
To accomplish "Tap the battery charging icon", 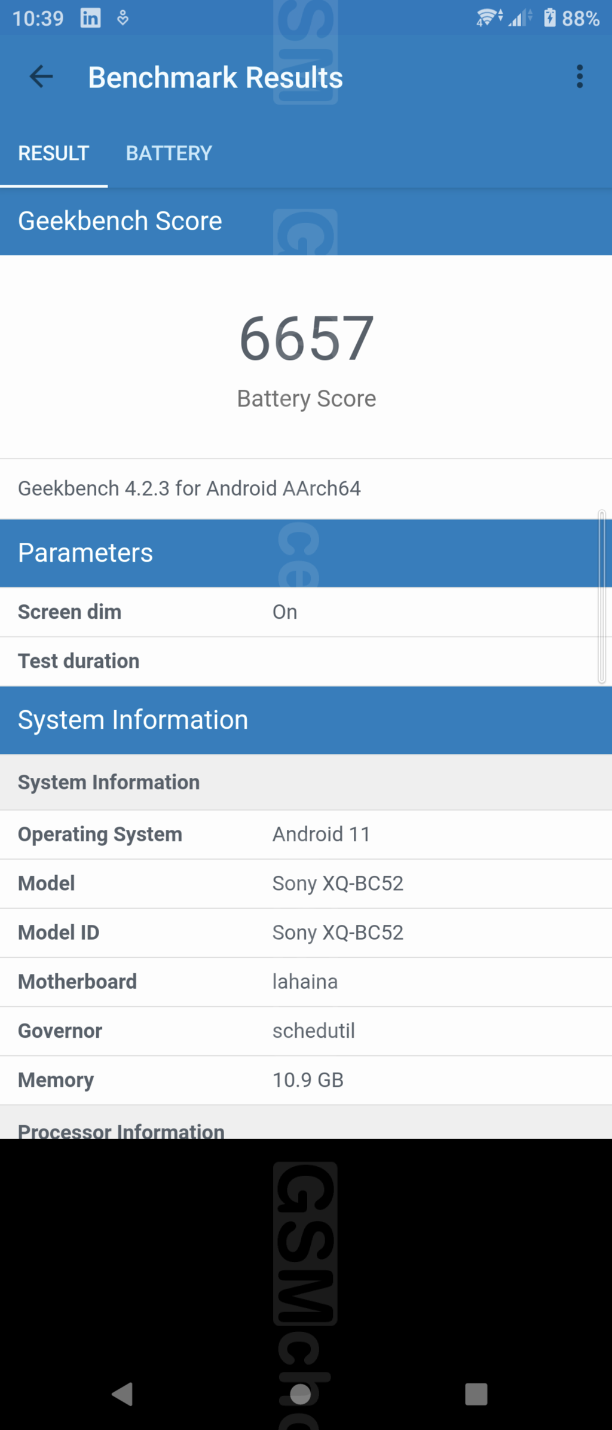I will click(549, 18).
